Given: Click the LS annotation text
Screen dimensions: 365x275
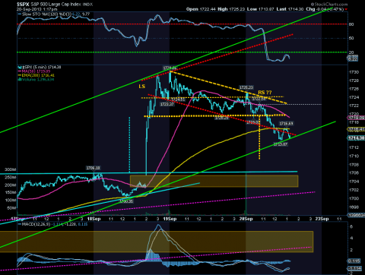Looking at the screenshot, I should point(142,87).
